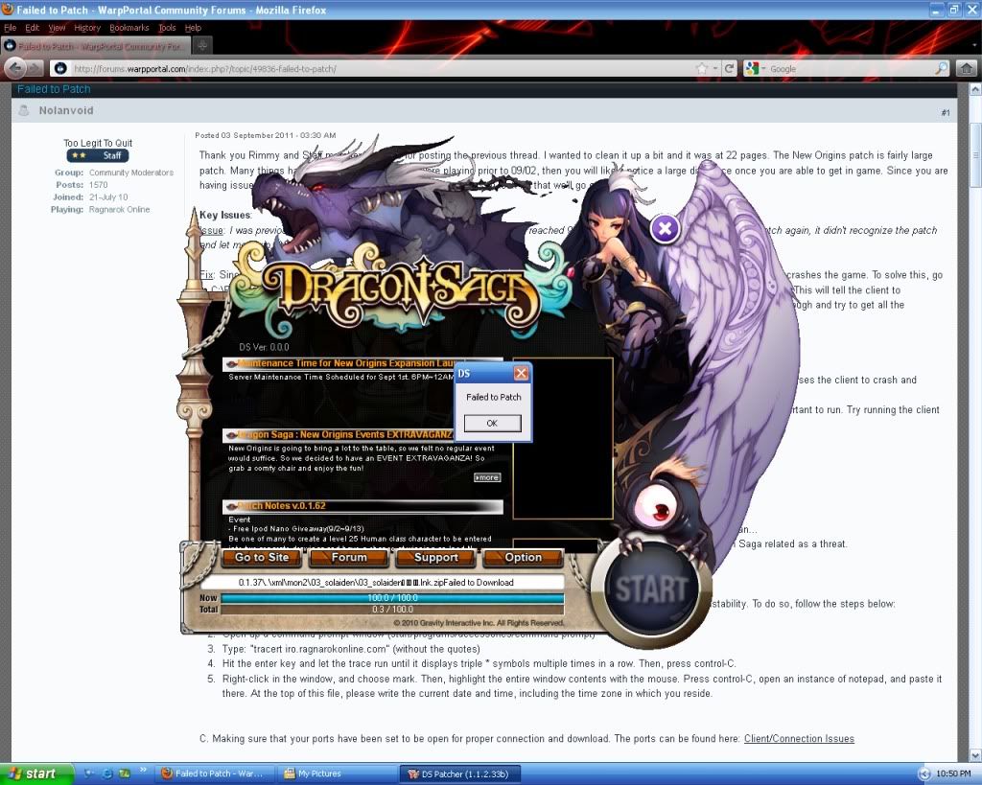Click the small 'more' link under Events EXTRAVAGANZA

[x=487, y=477]
